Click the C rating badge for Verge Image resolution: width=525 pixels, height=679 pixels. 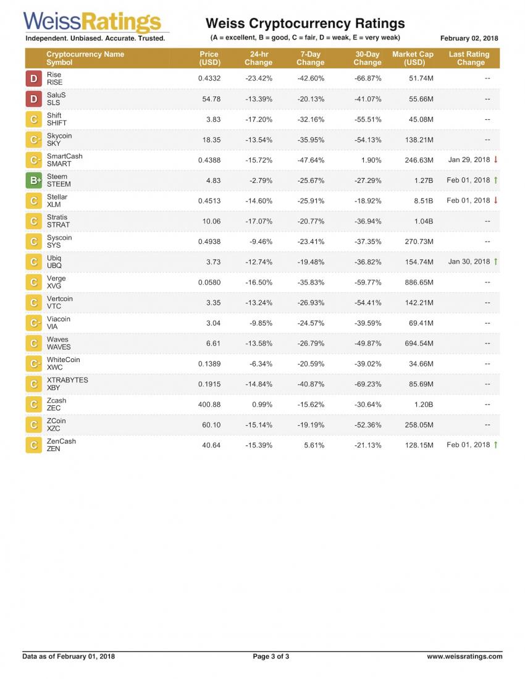tap(33, 282)
